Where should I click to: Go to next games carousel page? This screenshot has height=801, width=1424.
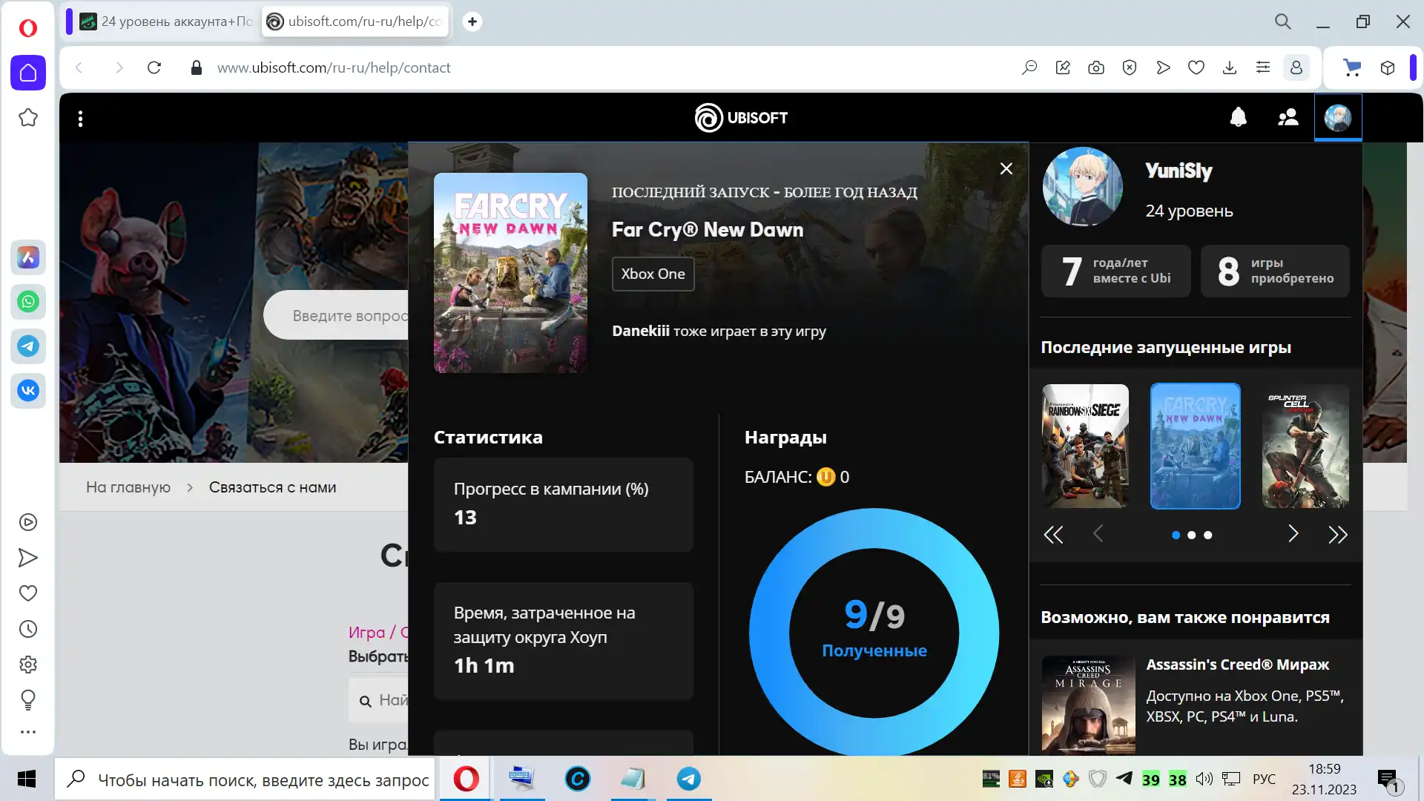(x=1293, y=533)
